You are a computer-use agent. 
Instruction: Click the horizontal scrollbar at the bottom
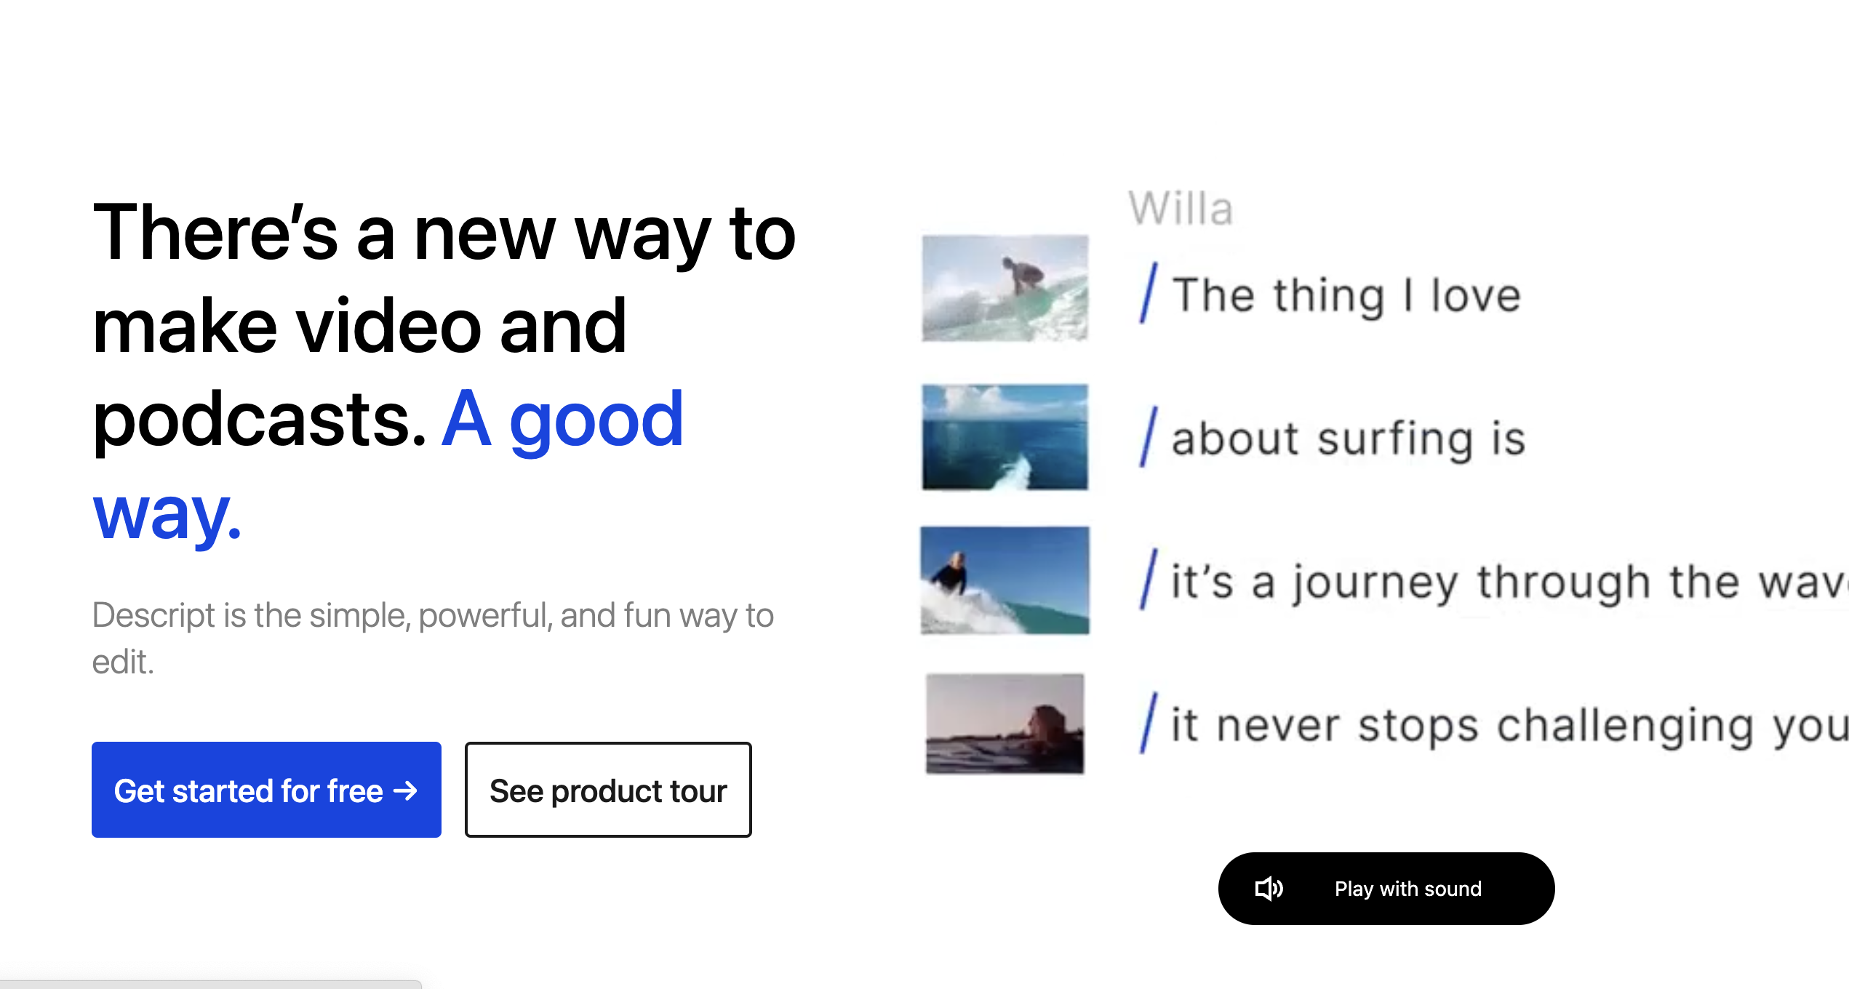pos(210,984)
